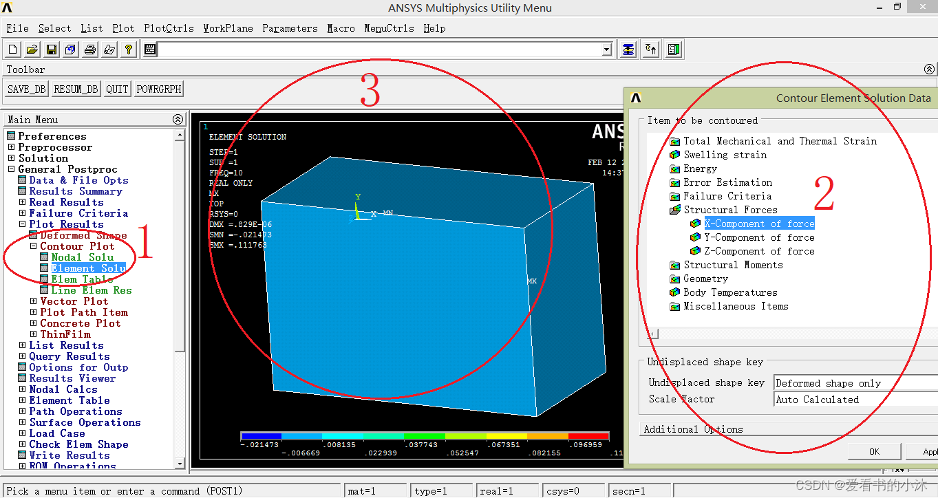The height and width of the screenshot is (498, 938).
Task: Click the Pan-Zoom-Rotate cube icon
Action: [71, 50]
